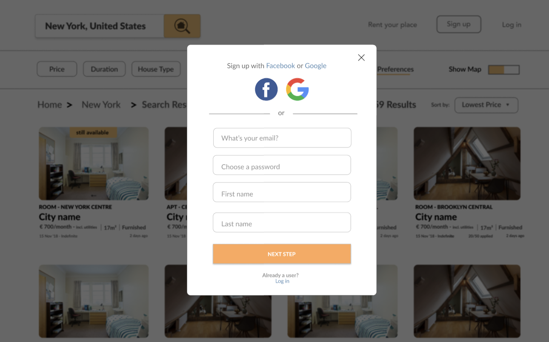549x342 pixels.
Task: Click the orange NEXT STEP button
Action: click(x=282, y=254)
